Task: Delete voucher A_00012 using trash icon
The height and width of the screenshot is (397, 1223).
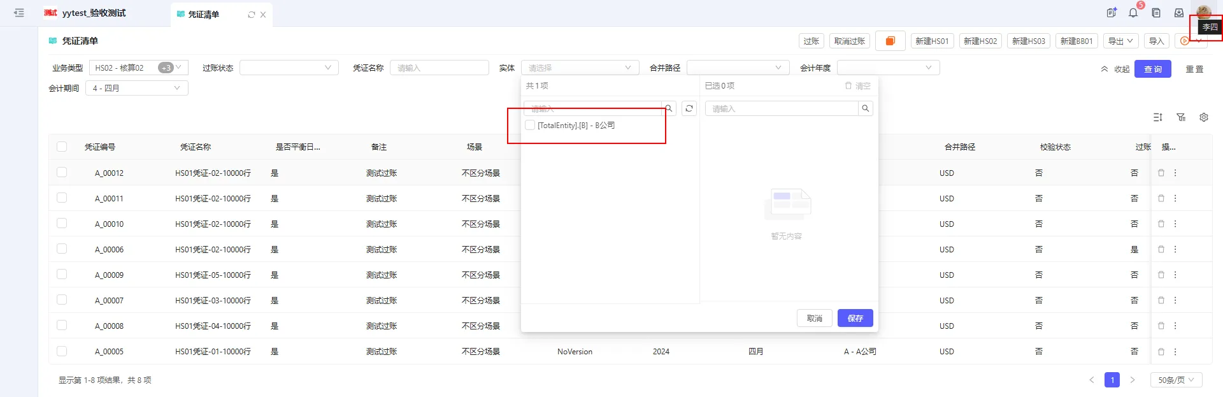Action: 1161,173
